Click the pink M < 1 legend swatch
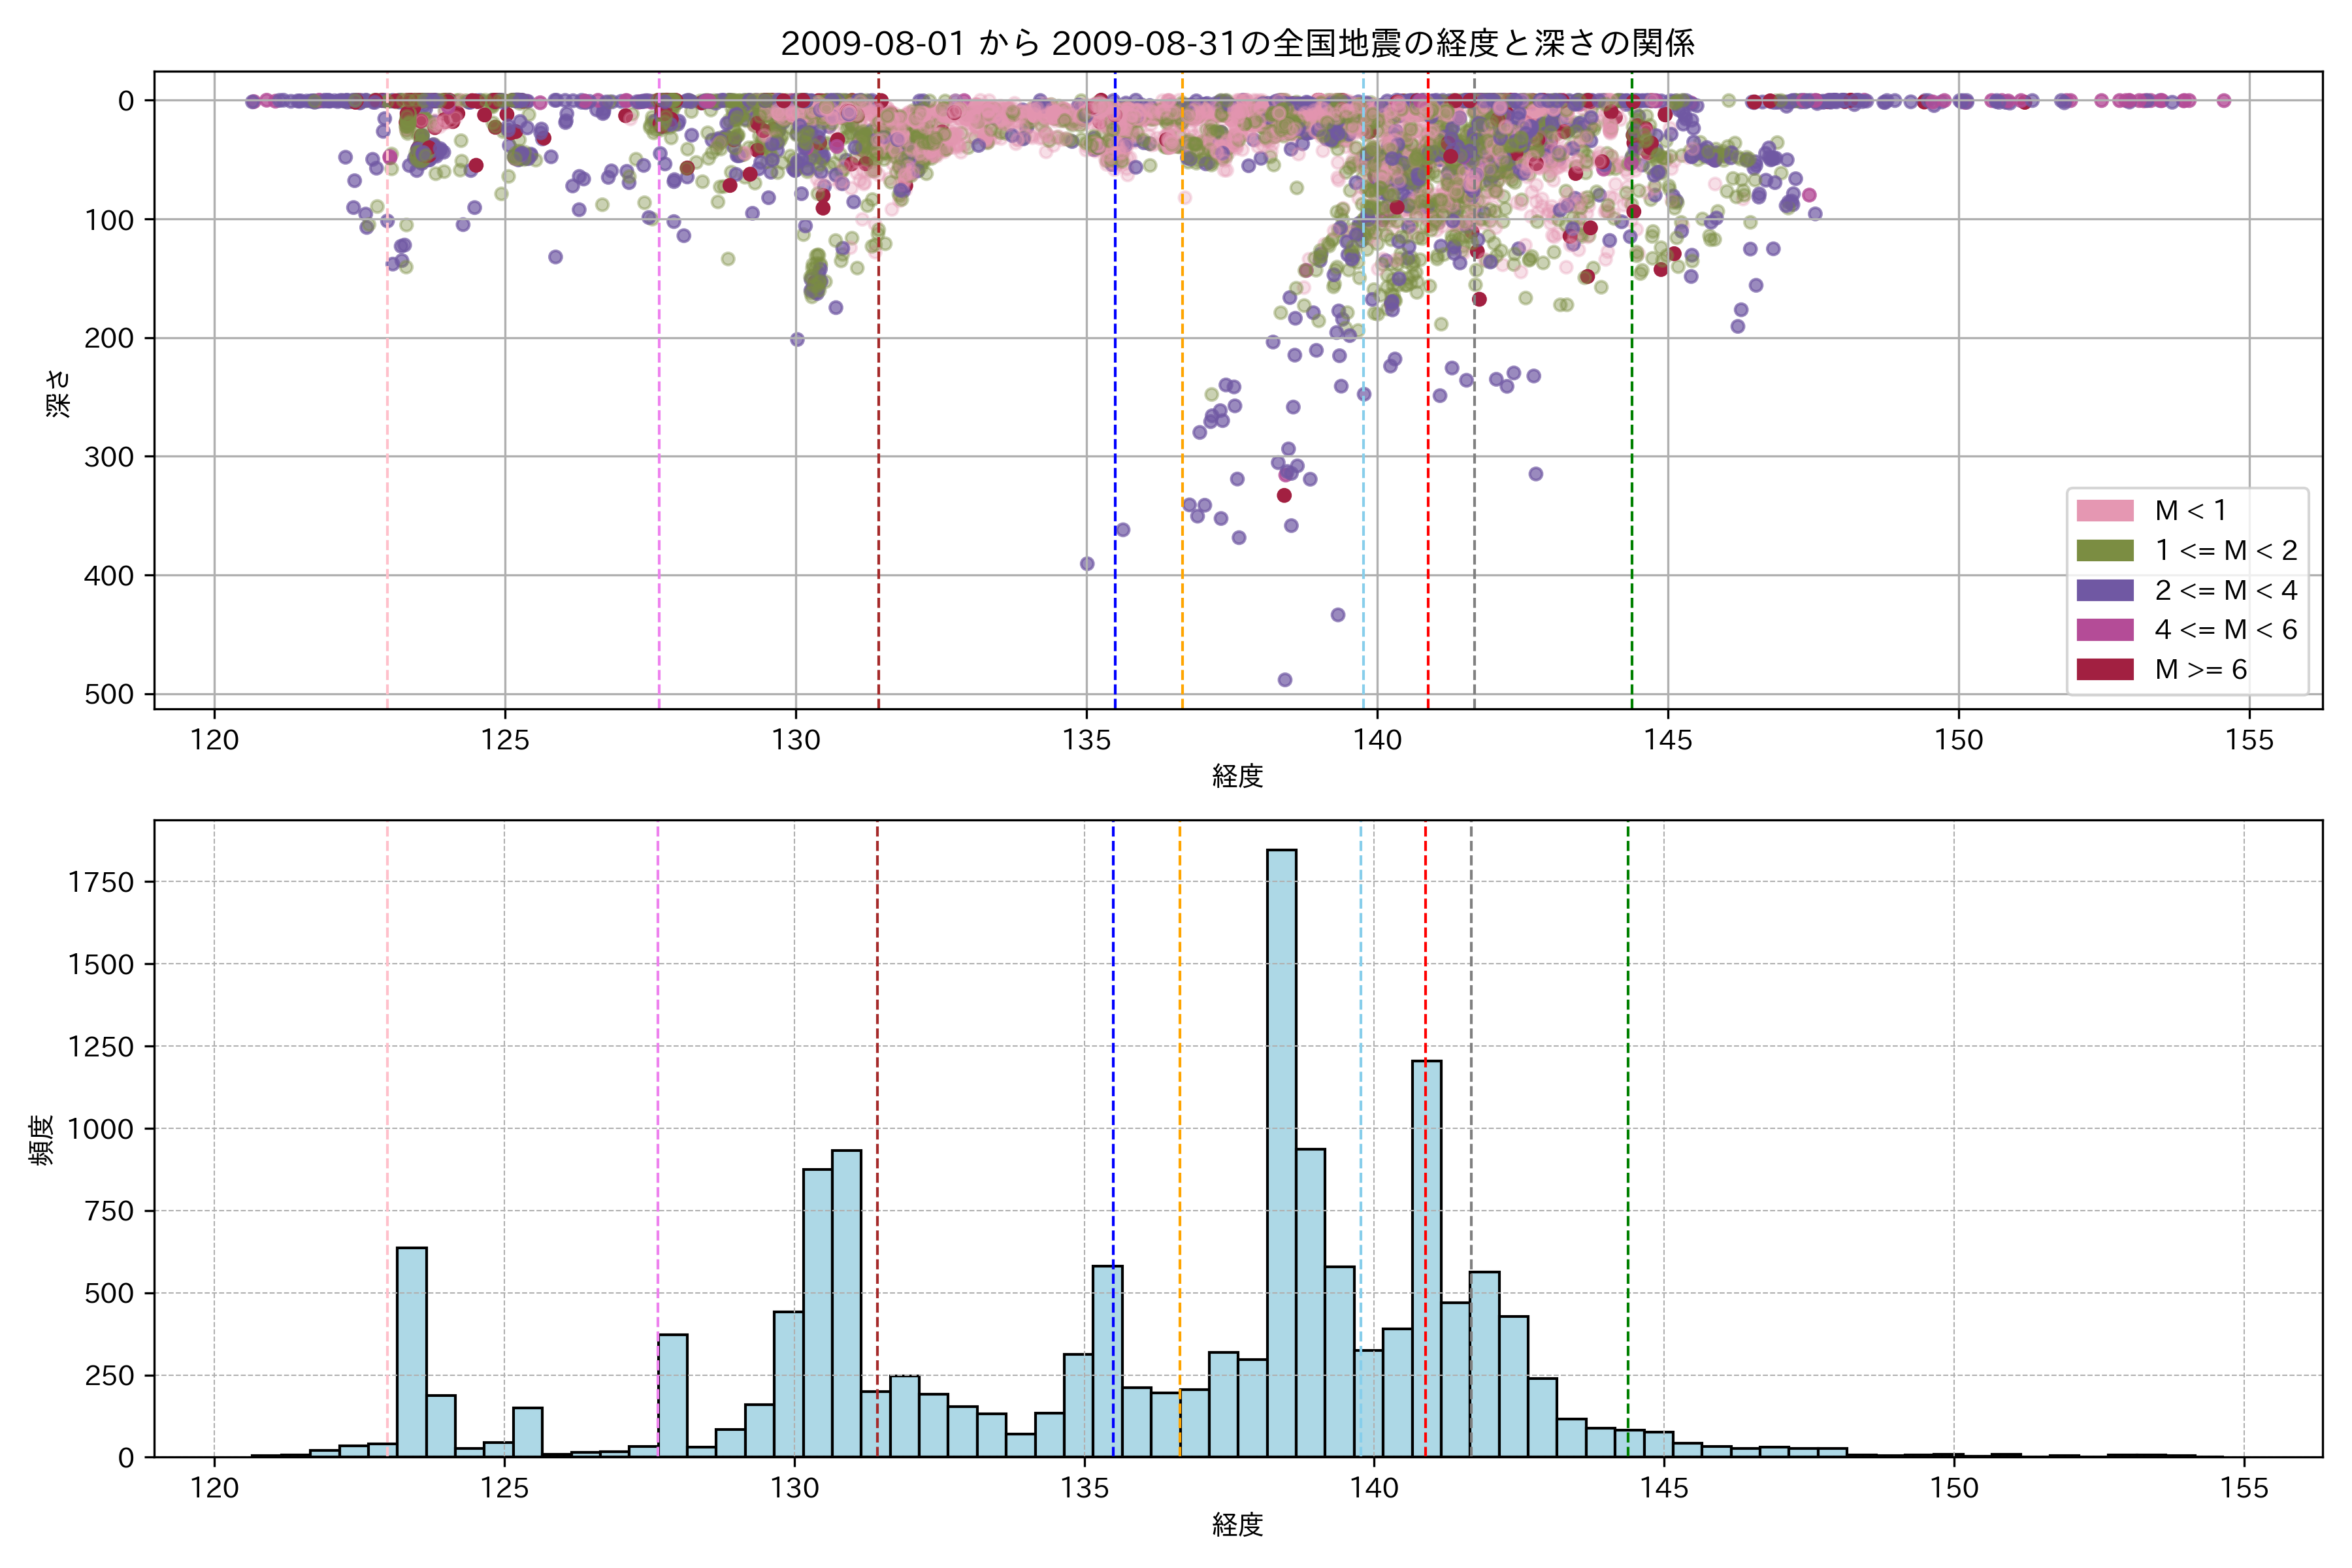This screenshot has width=2352, height=1568. [x=2104, y=511]
